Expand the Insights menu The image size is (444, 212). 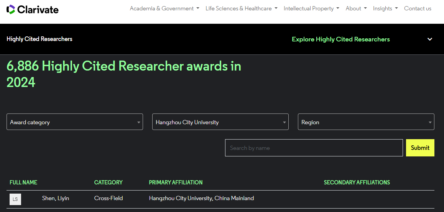pyautogui.click(x=385, y=8)
